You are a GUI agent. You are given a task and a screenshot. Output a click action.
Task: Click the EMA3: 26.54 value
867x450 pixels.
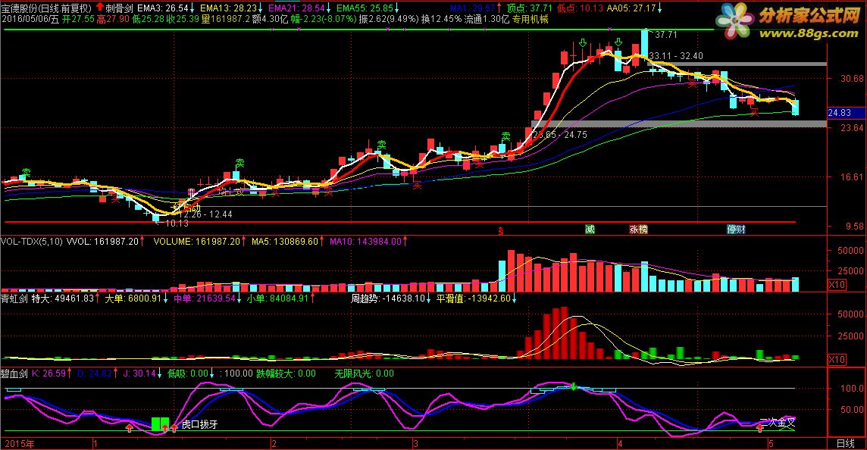tap(162, 8)
